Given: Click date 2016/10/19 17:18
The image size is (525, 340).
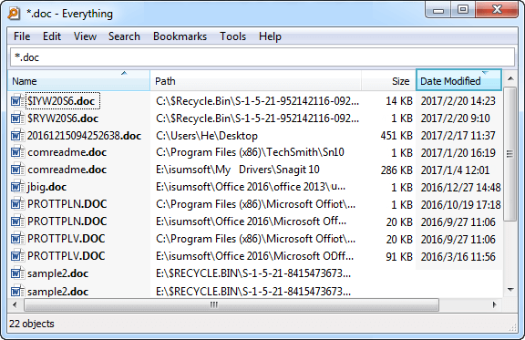Looking at the screenshot, I should [x=460, y=205].
